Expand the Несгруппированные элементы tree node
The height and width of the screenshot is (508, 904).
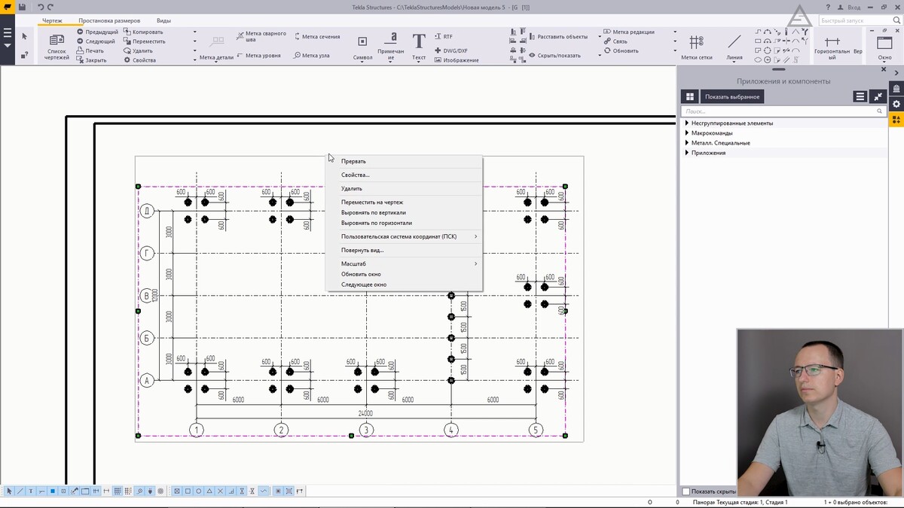[687, 123]
